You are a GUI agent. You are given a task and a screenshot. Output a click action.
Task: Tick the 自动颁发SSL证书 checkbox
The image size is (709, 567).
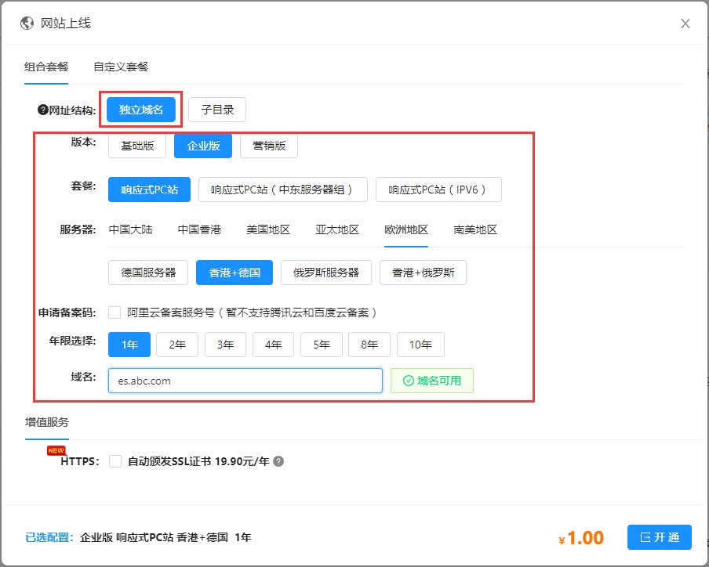(115, 461)
